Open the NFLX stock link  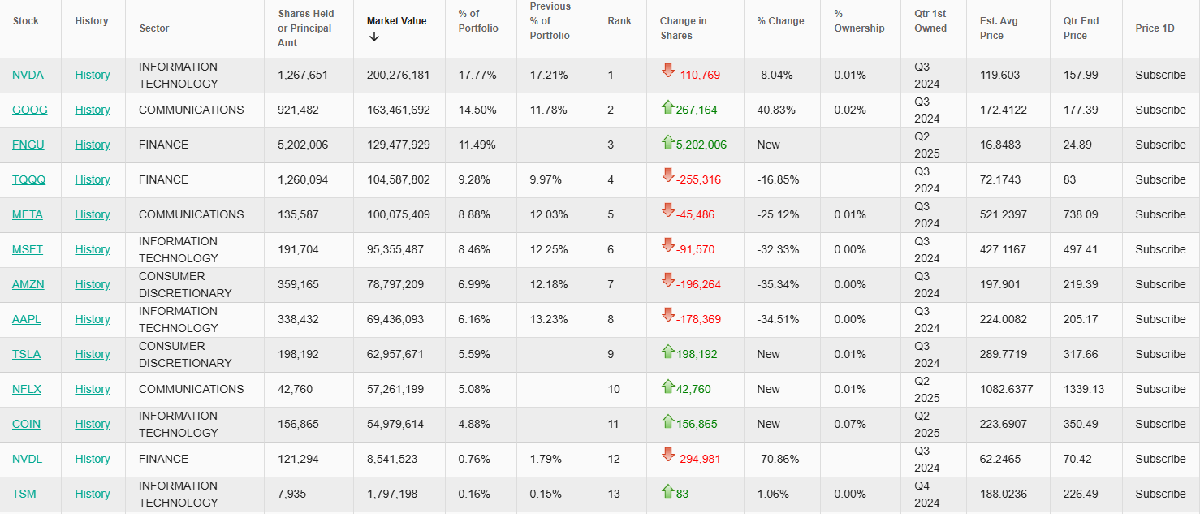point(27,389)
